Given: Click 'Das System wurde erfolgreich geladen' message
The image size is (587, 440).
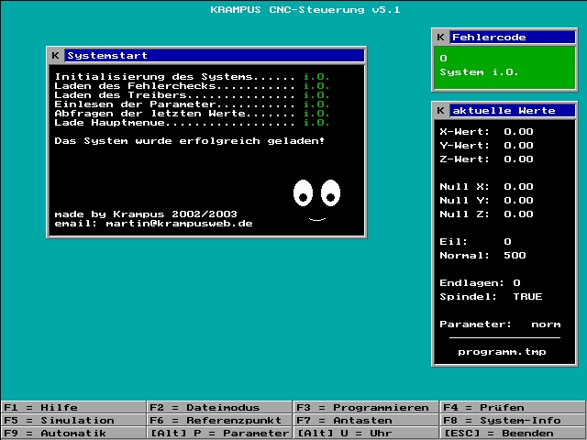Looking at the screenshot, I should point(190,141).
